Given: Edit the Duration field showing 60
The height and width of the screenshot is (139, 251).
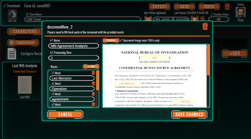Looking at the screenshot, I should tap(219, 19).
